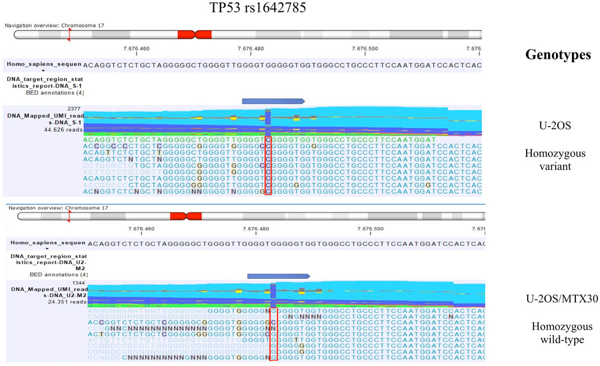Select the upper Homo_sapiens_sequen track label
The height and width of the screenshot is (366, 600).
pyautogui.click(x=44, y=64)
